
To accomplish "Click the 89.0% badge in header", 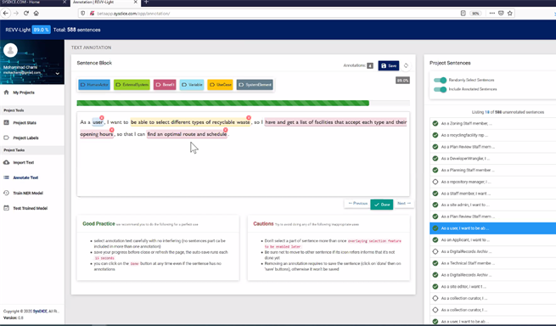I will click(42, 30).
